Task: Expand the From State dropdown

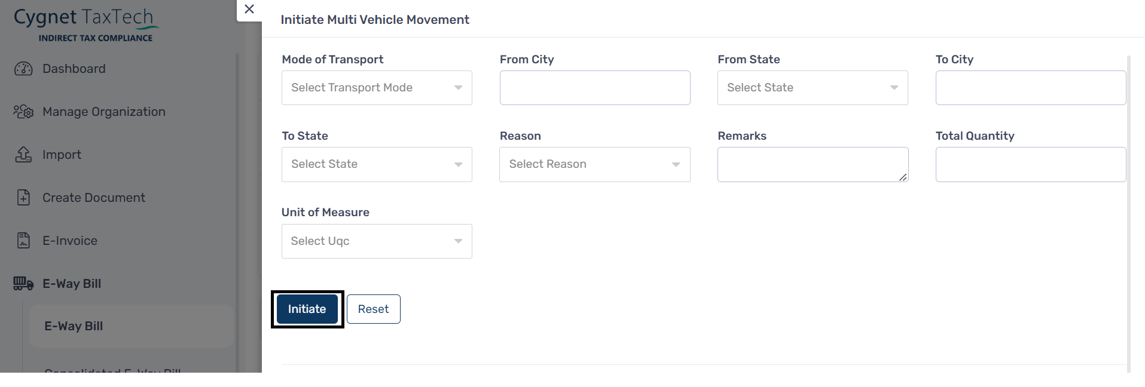Action: click(813, 88)
